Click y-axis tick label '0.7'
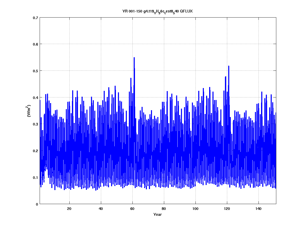This screenshot has height=229, width=305. pyautogui.click(x=35, y=18)
